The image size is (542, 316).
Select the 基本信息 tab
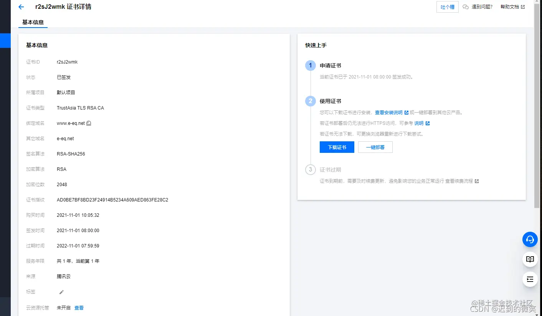click(33, 22)
